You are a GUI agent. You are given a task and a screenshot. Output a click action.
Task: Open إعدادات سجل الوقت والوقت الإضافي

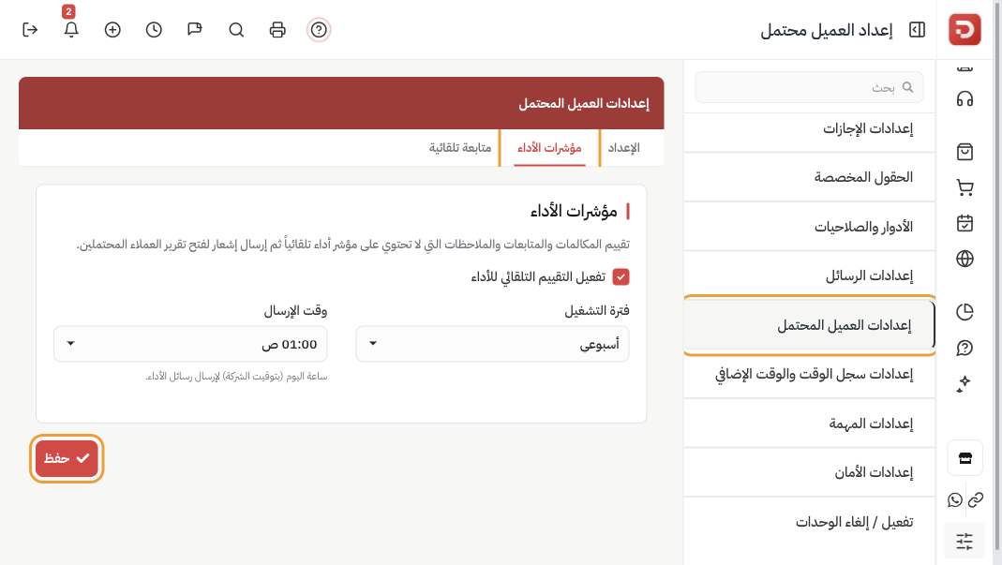pyautogui.click(x=809, y=374)
